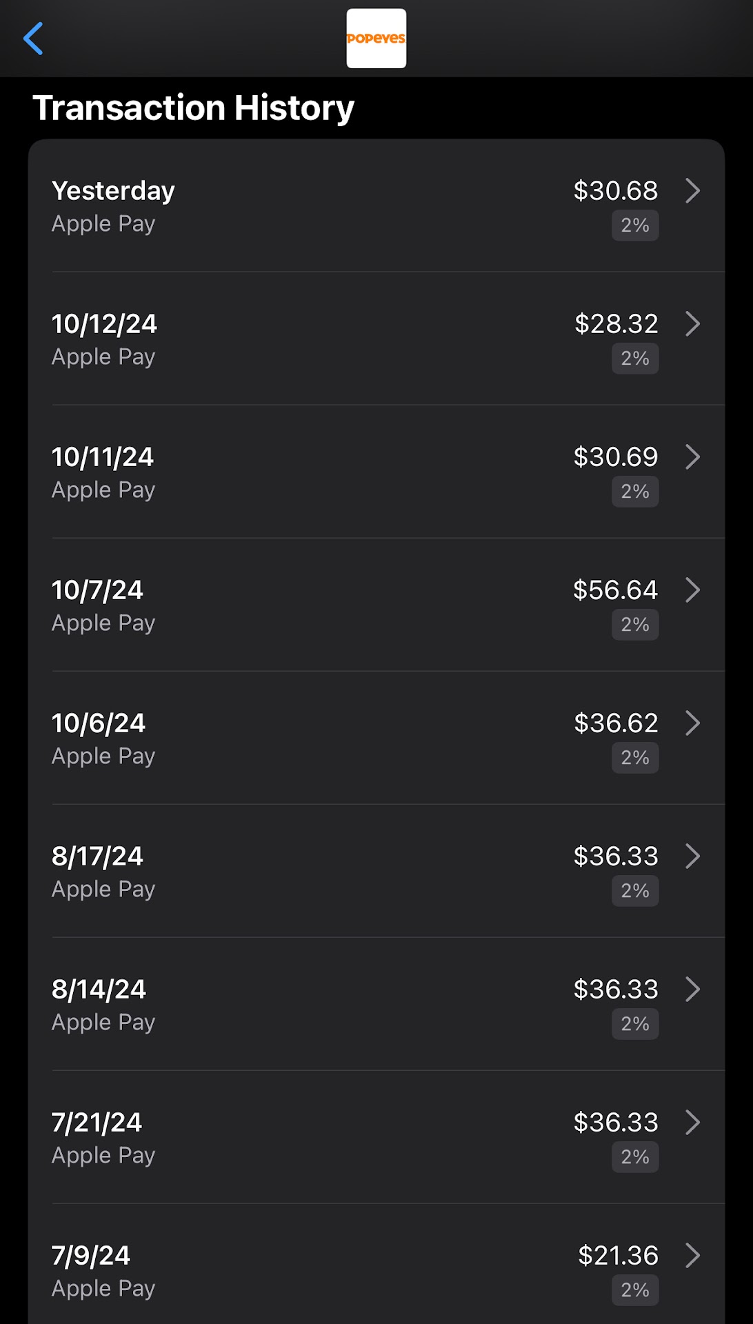
Task: Open Yesterday's $30.68 transaction chevron
Action: pos(692,191)
